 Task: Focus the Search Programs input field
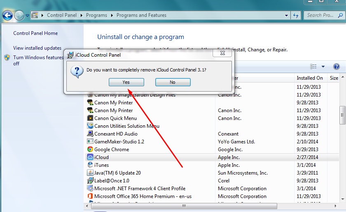point(320,15)
